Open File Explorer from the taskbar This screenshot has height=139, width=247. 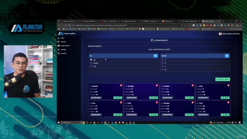point(94,122)
